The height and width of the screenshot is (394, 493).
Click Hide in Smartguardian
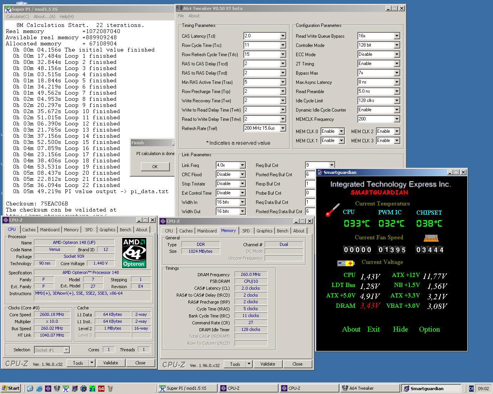click(x=401, y=329)
